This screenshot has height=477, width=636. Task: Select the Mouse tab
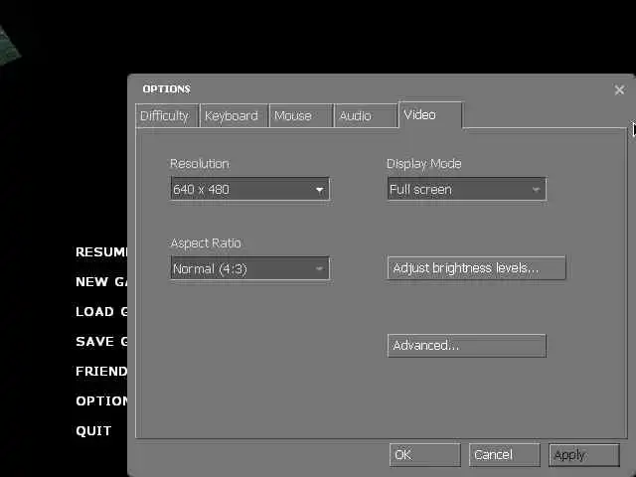tap(300, 116)
